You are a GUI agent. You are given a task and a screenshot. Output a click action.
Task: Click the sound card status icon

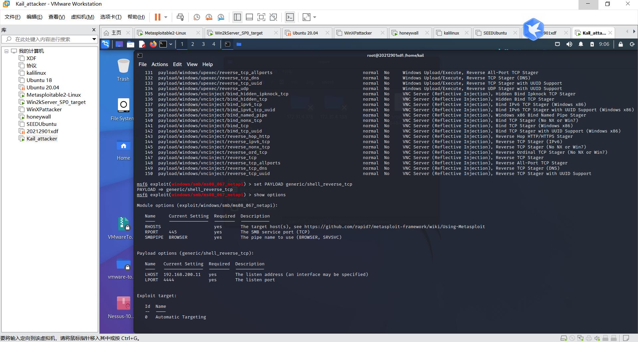[597, 338]
